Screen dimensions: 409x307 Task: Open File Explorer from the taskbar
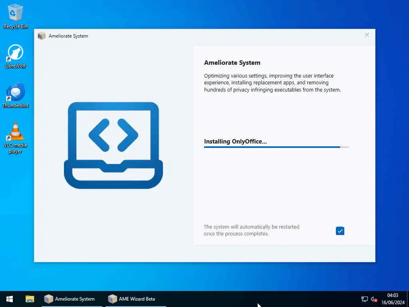30,299
